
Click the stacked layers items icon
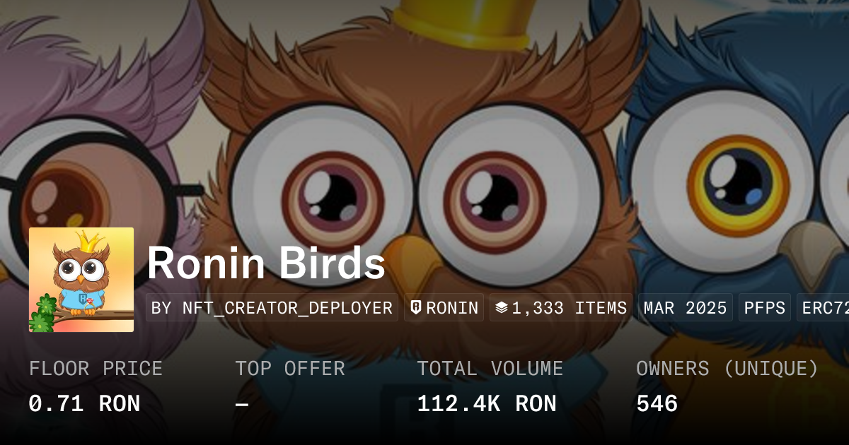[502, 308]
